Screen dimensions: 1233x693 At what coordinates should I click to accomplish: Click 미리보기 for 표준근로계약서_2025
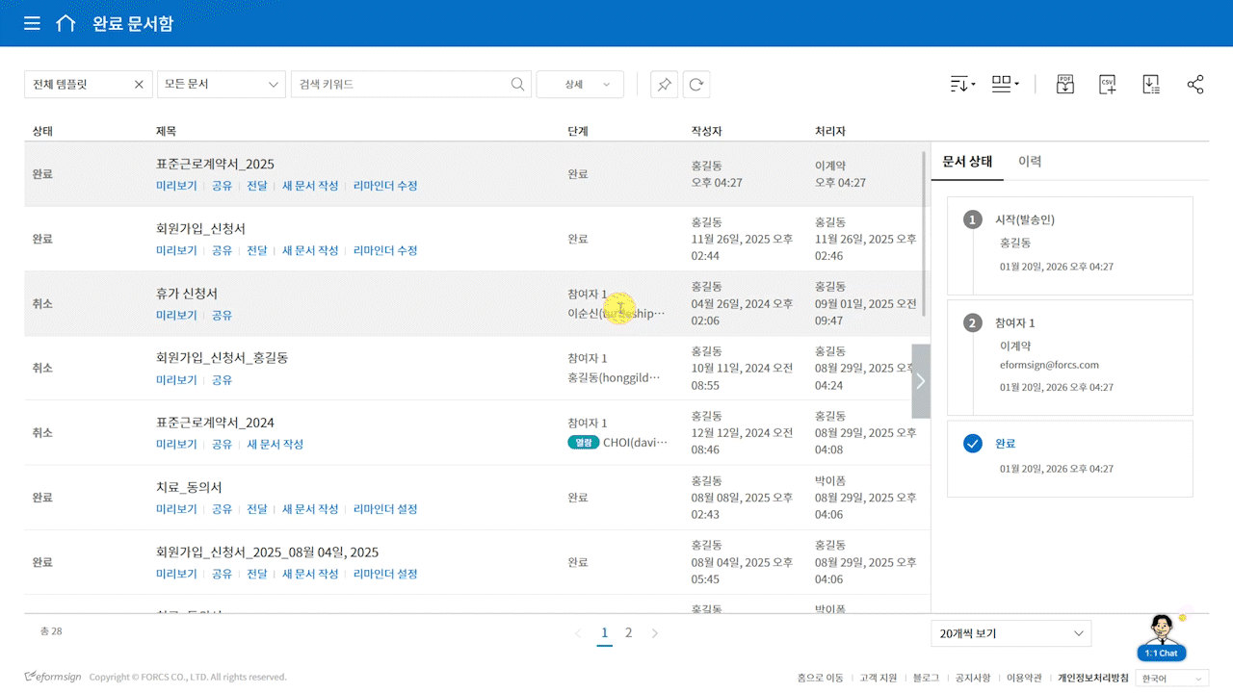176,186
